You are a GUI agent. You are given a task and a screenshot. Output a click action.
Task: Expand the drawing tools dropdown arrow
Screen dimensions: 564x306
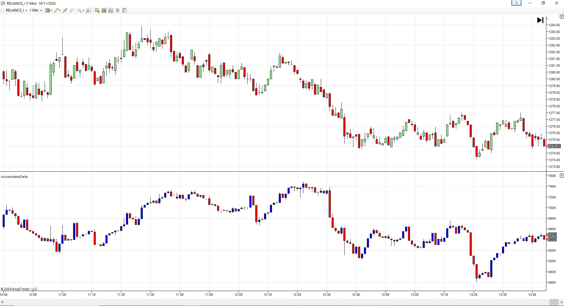60,10
